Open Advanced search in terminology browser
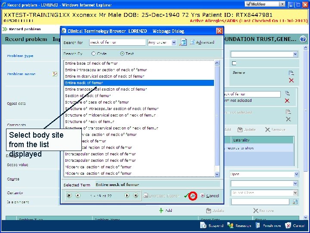This screenshot has width=310, height=233. [x=202, y=42]
